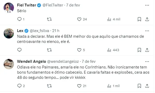Image resolution: width=155 pixels, height=93 pixels.
Task: Share Wendell Angelo's tweet
Action: coord(147,86)
